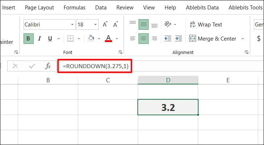Align text right
Viewport: 264px width, 145px height.
pos(154,38)
